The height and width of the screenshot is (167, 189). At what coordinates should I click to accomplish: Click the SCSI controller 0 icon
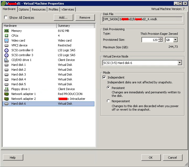(x=6, y=50)
